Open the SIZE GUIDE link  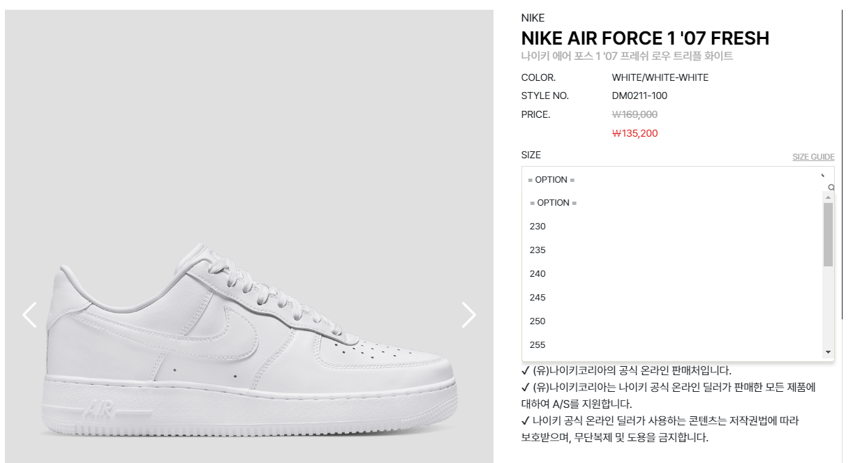813,157
